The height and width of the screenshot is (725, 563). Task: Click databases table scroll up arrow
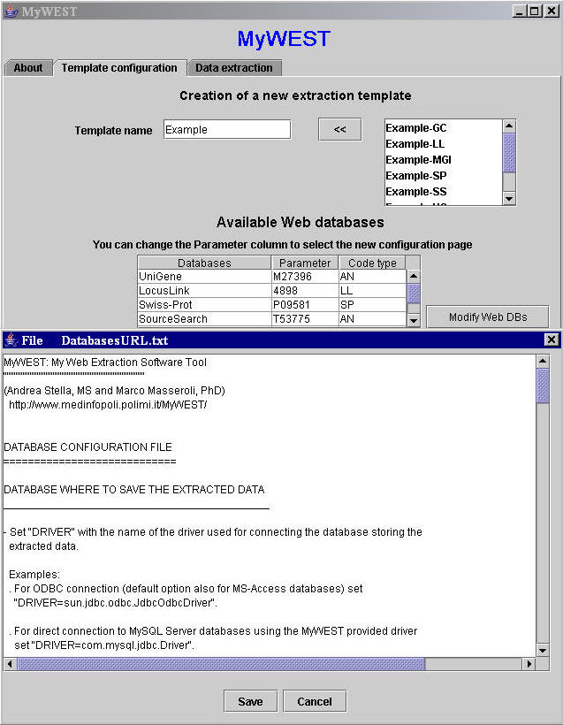(414, 276)
